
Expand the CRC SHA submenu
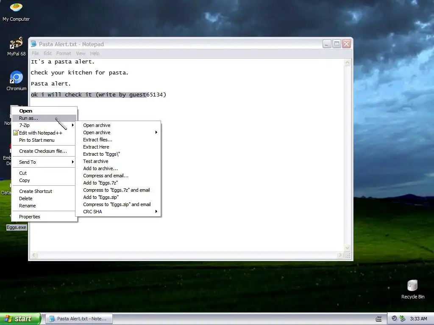pyautogui.click(x=118, y=212)
